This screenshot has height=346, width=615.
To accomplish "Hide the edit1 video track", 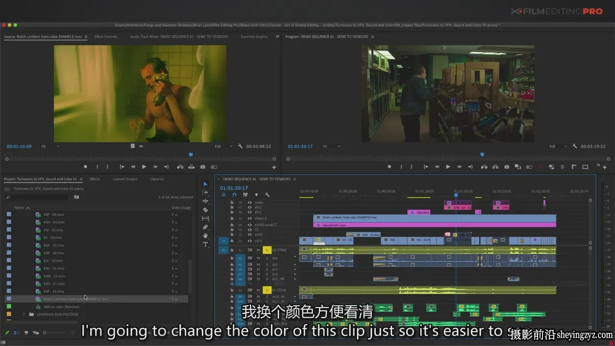I will [x=249, y=241].
